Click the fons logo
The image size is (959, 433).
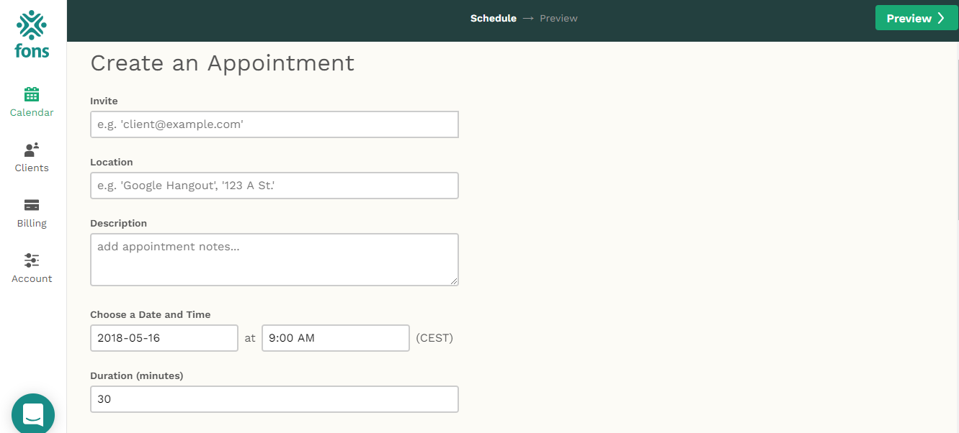pos(32,34)
